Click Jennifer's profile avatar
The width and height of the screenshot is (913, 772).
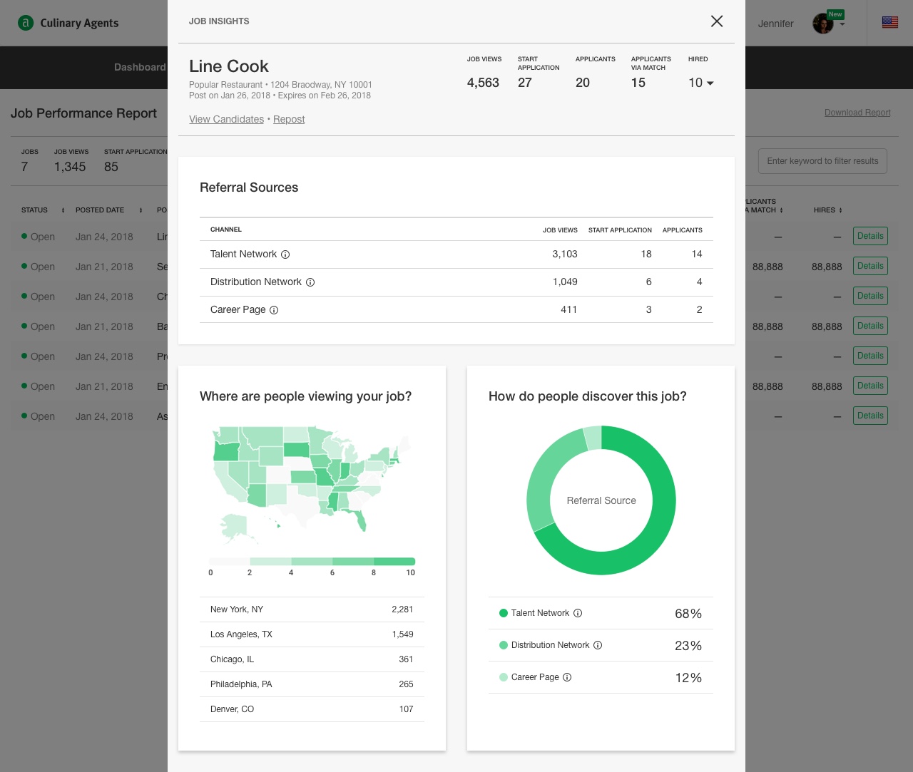click(822, 23)
